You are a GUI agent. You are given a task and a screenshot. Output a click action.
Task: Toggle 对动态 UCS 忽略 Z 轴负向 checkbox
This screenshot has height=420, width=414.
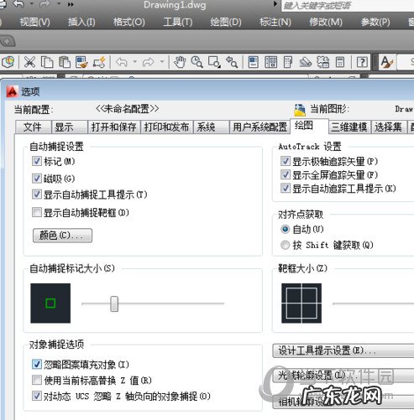click(x=37, y=396)
